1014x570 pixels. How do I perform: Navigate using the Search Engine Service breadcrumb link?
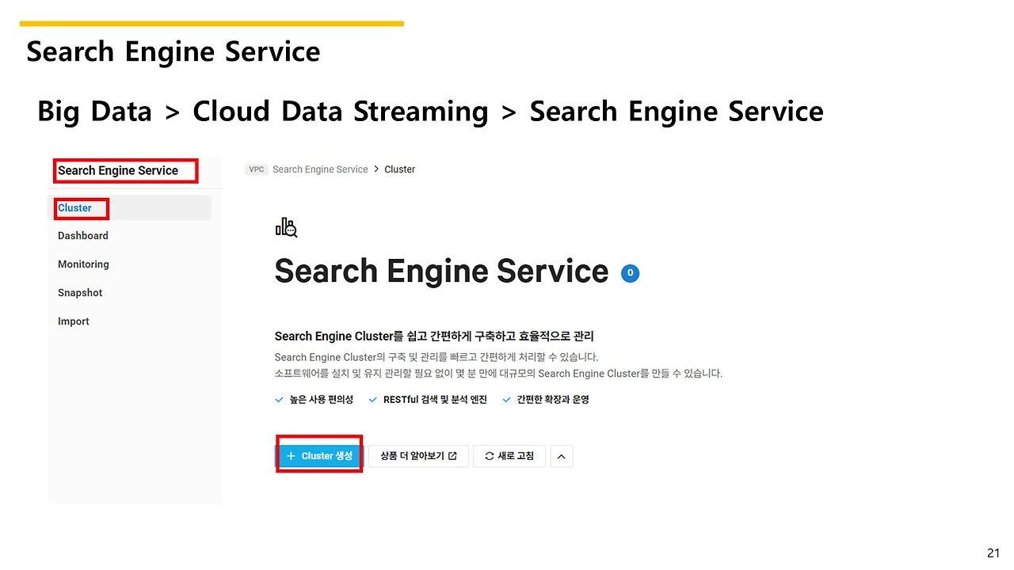click(320, 169)
